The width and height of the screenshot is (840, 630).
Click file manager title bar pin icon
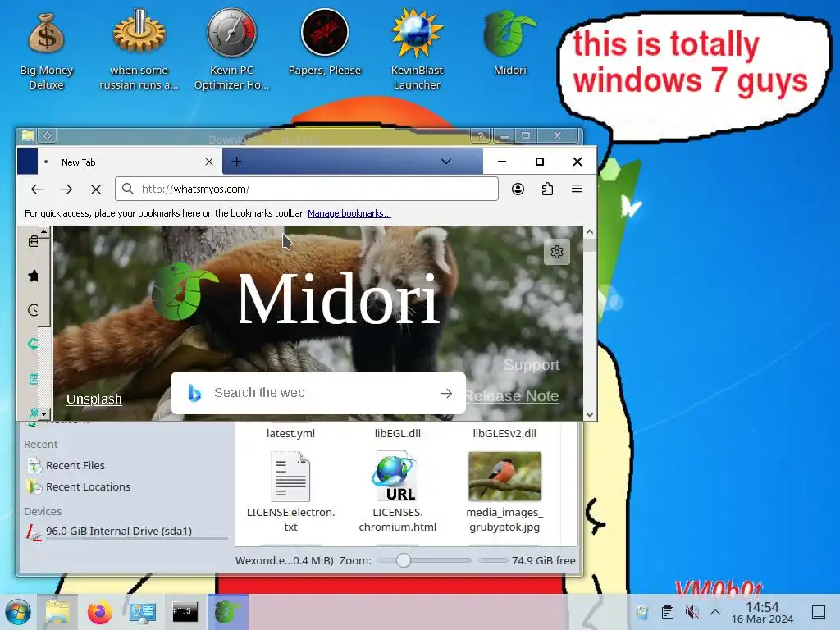[x=47, y=136]
